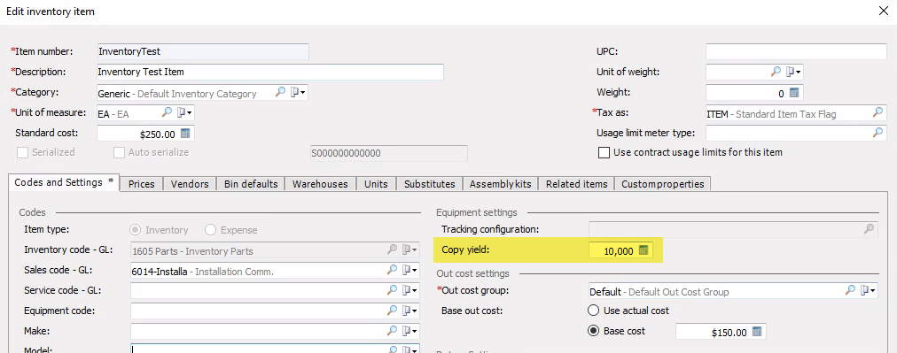
Task: Toggle the Auto serialize checkbox
Action: (119, 152)
